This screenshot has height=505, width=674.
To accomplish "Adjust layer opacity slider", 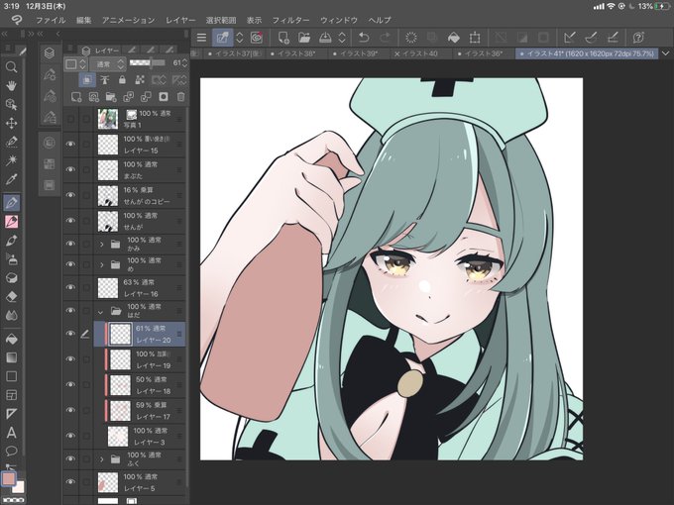I will click(x=148, y=63).
